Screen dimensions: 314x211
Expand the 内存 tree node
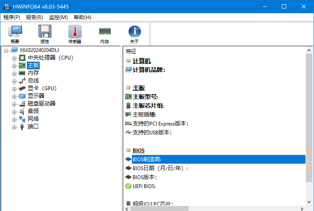coord(14,74)
